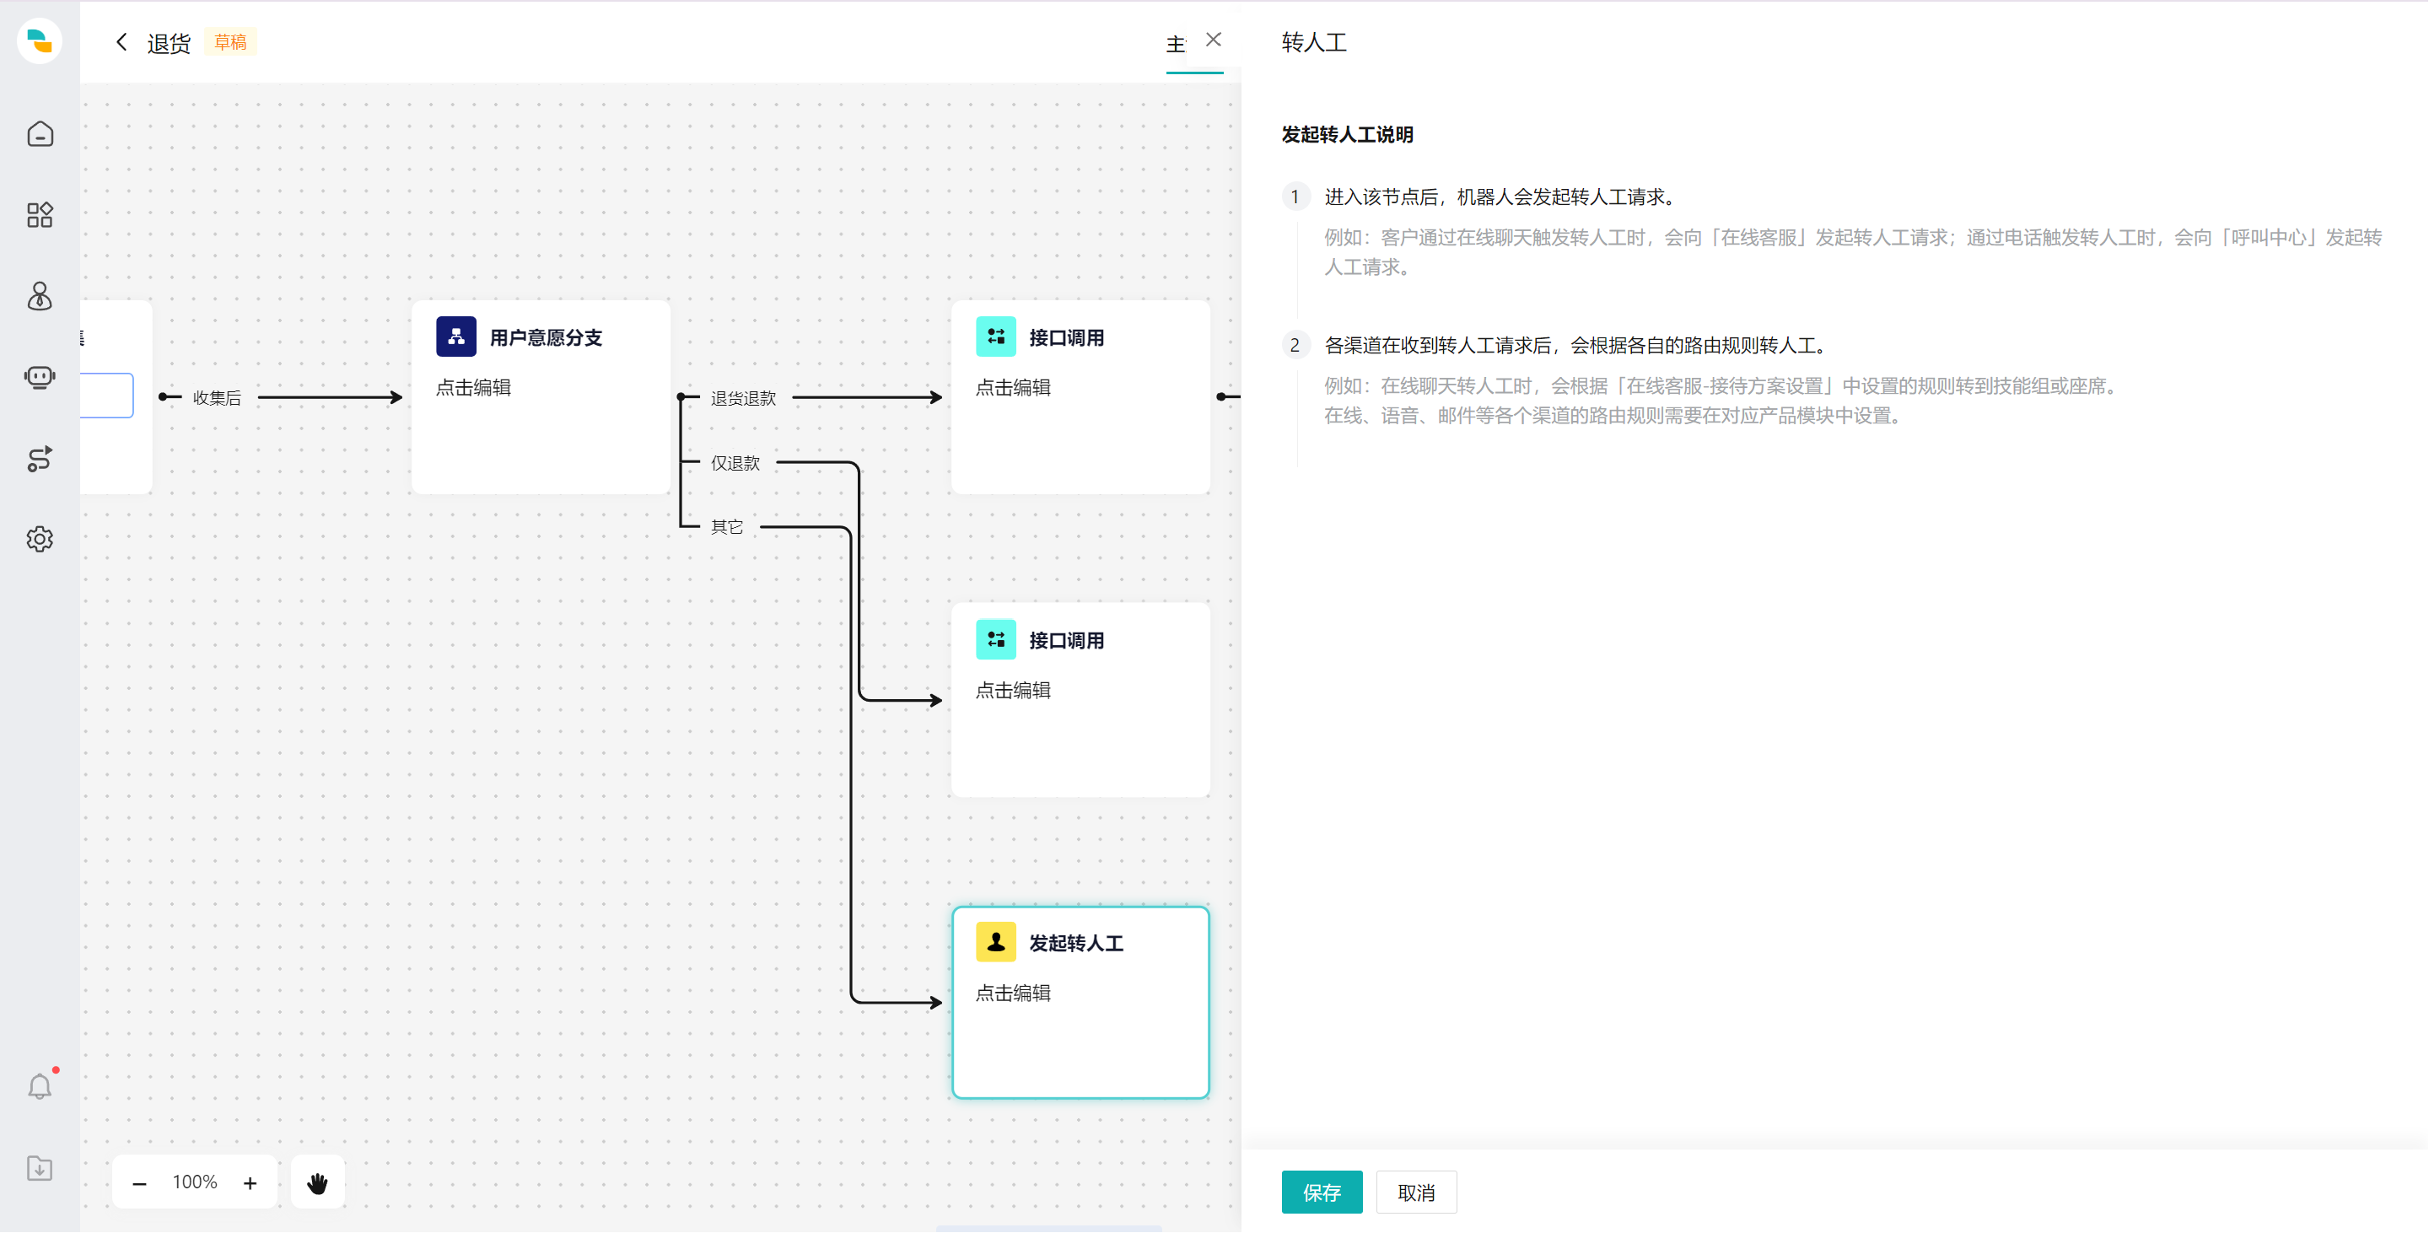Select the 用户意愿分支 node title
Viewport: 2429px width, 1233px height.
tap(546, 337)
